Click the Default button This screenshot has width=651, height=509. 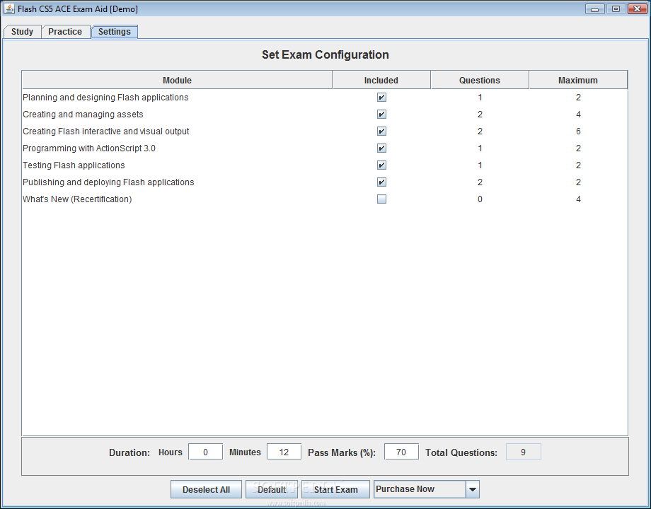tap(272, 489)
